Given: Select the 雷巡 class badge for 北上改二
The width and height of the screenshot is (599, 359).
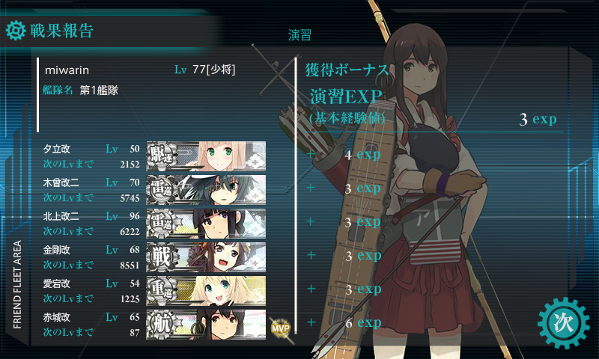Looking at the screenshot, I should coord(162,223).
